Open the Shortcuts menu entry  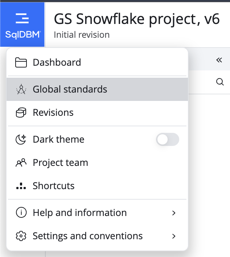pos(97,186)
